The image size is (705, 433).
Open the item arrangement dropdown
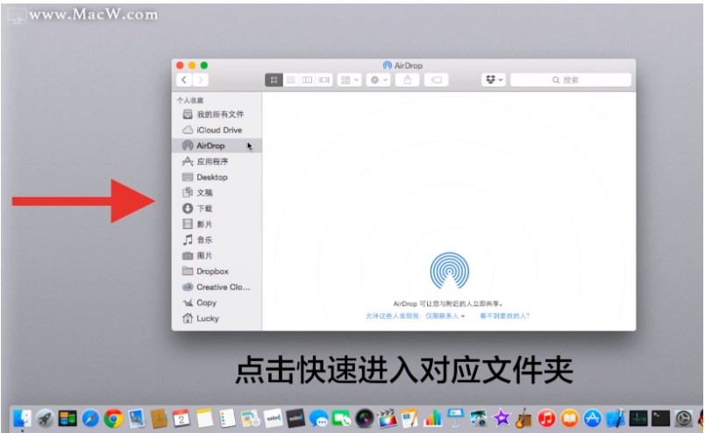349,80
